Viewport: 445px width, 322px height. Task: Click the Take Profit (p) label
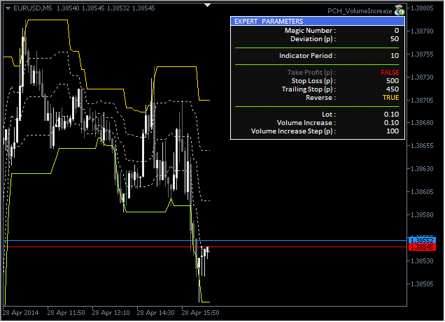pos(311,73)
